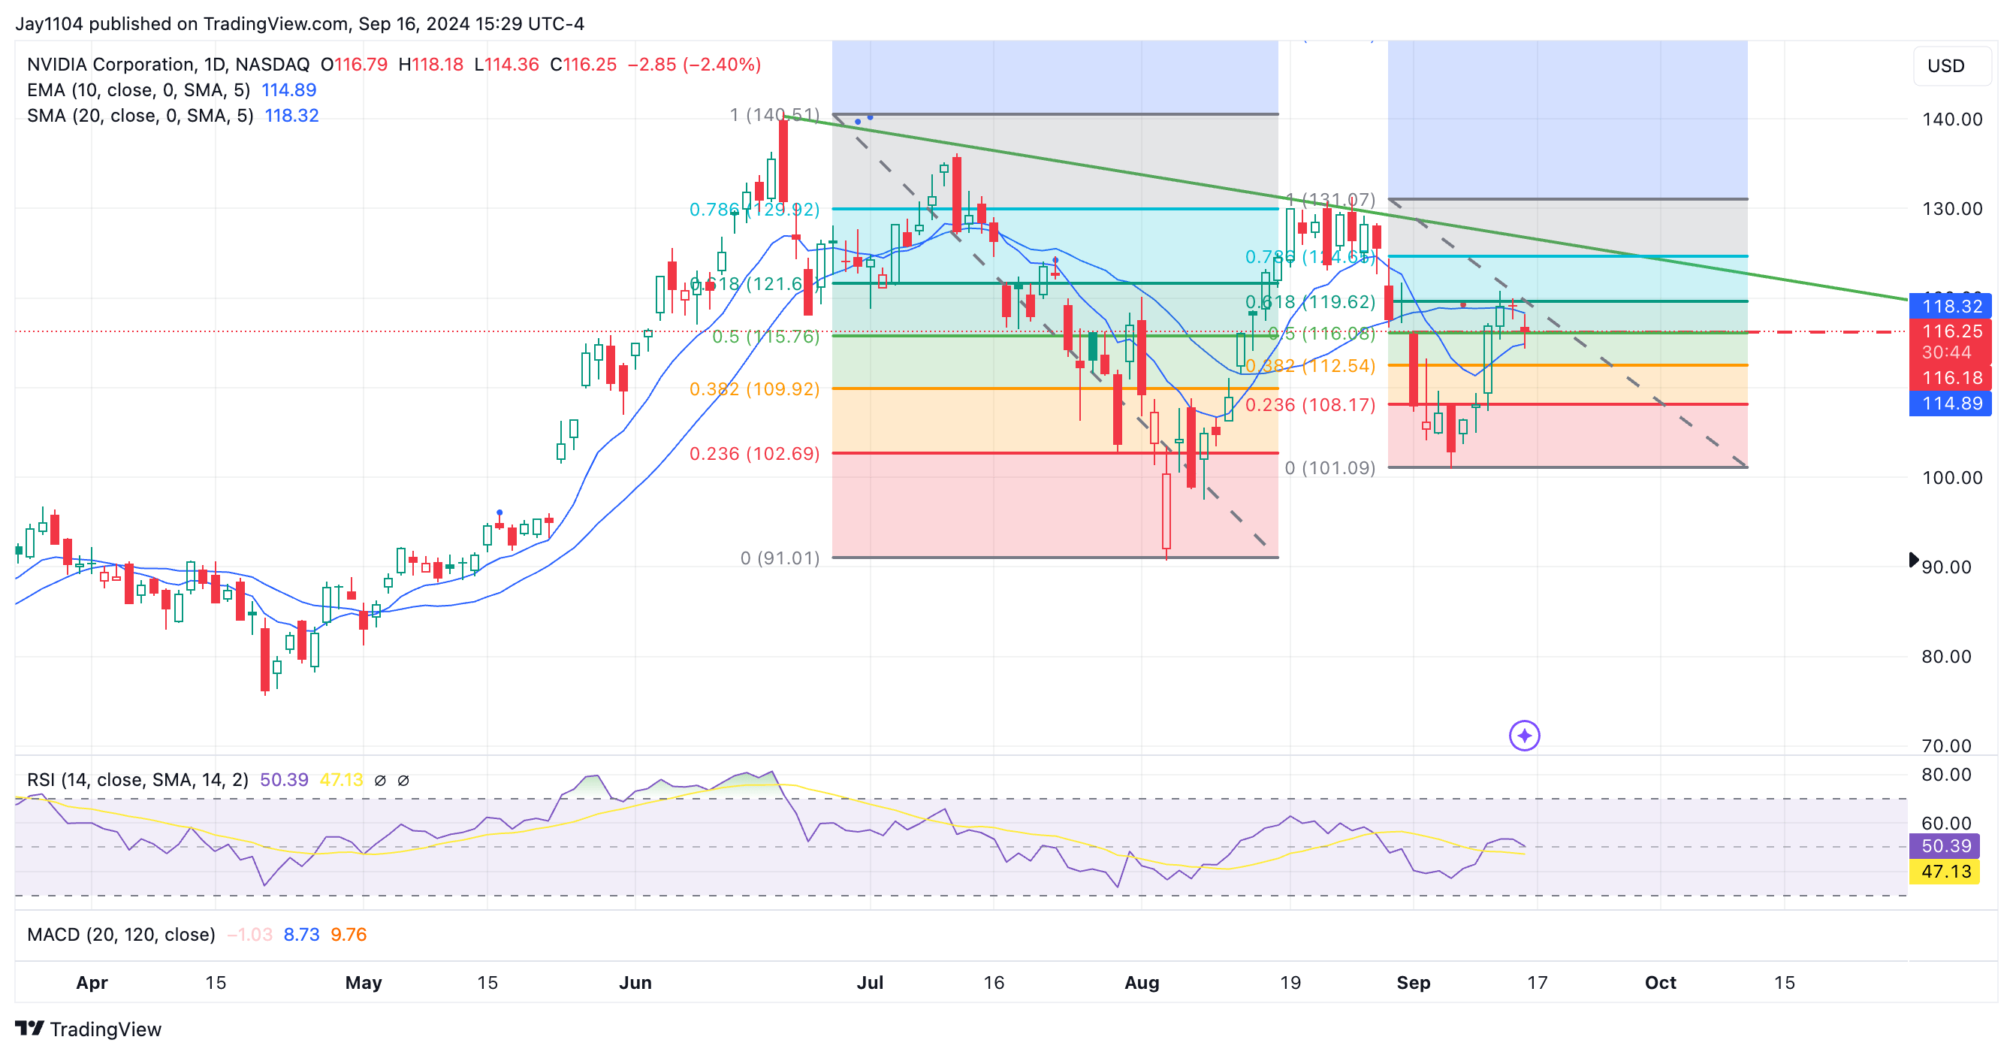Click the Sep label on the time axis
This screenshot has height=1055, width=2013.
(x=1414, y=982)
